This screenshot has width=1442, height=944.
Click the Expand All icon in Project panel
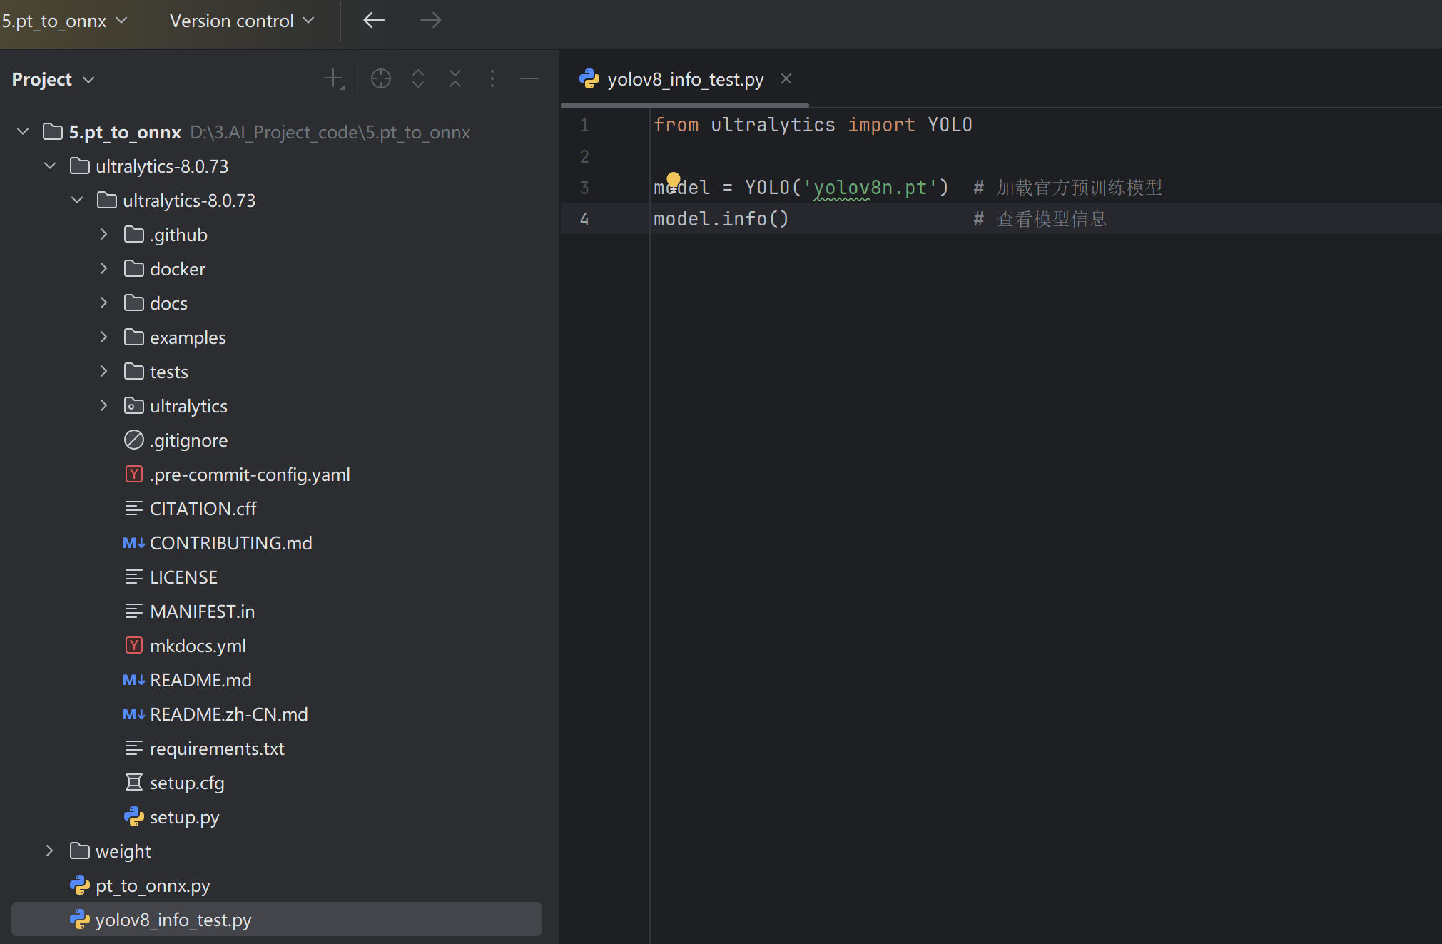417,78
